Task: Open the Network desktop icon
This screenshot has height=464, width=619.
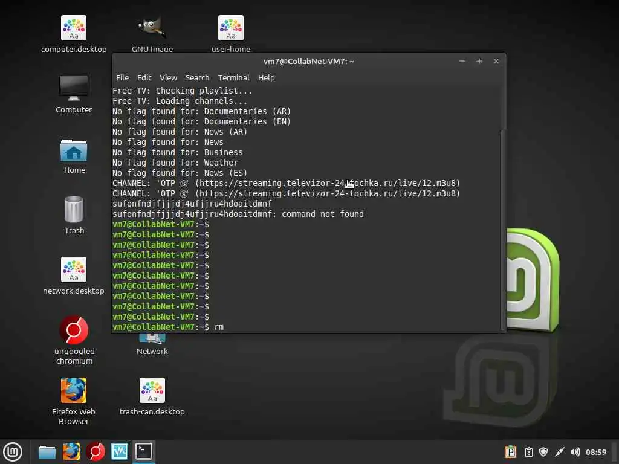Action: 152,343
